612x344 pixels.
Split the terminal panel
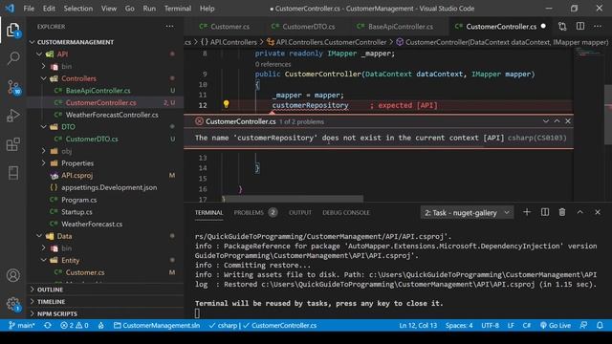click(545, 212)
